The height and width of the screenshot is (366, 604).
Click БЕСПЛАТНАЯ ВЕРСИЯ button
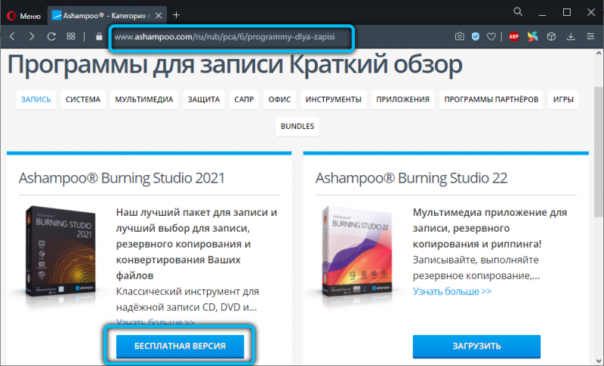[180, 346]
